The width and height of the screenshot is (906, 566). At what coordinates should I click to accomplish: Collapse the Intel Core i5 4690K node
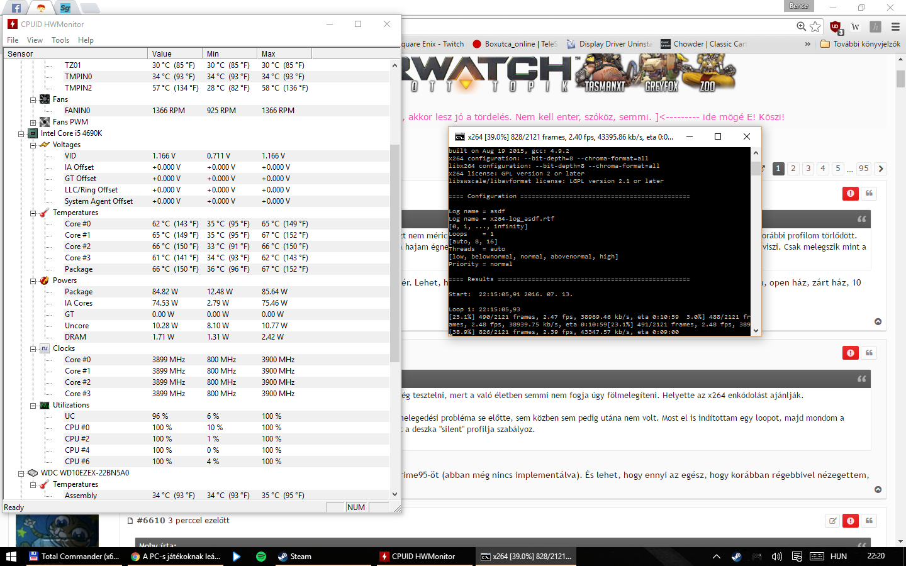coord(21,133)
